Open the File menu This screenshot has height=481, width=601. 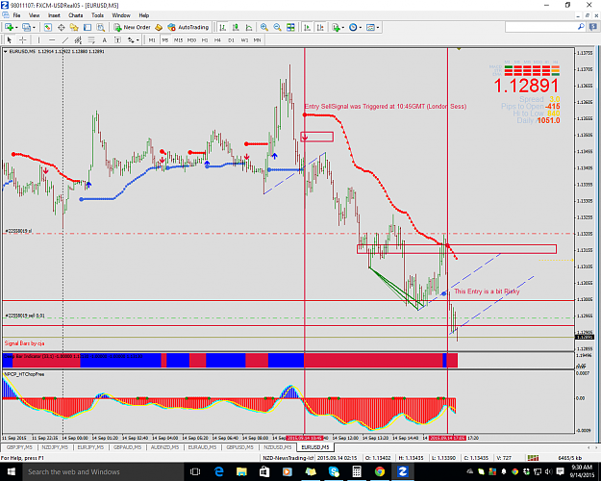pos(16,15)
